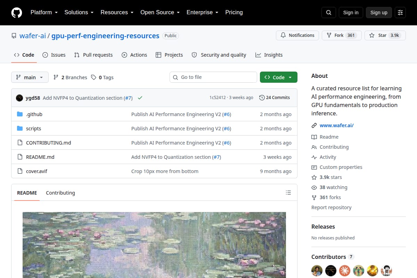The image size is (417, 278).
Task: Click the sixth contributor avatar
Action: coord(386,270)
